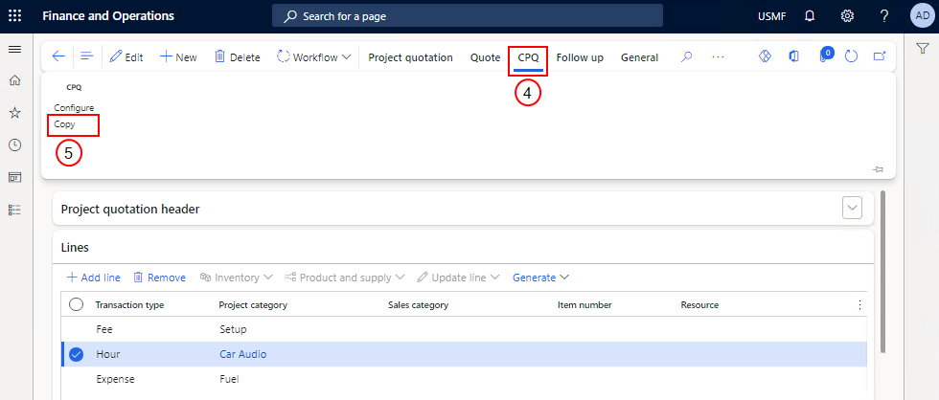Open the AD user account avatar
Screen dimensions: 939x400
pos(921,16)
